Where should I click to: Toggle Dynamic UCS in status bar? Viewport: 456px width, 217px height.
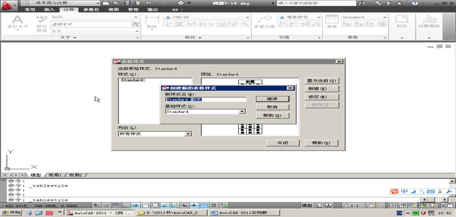[x=175, y=206]
